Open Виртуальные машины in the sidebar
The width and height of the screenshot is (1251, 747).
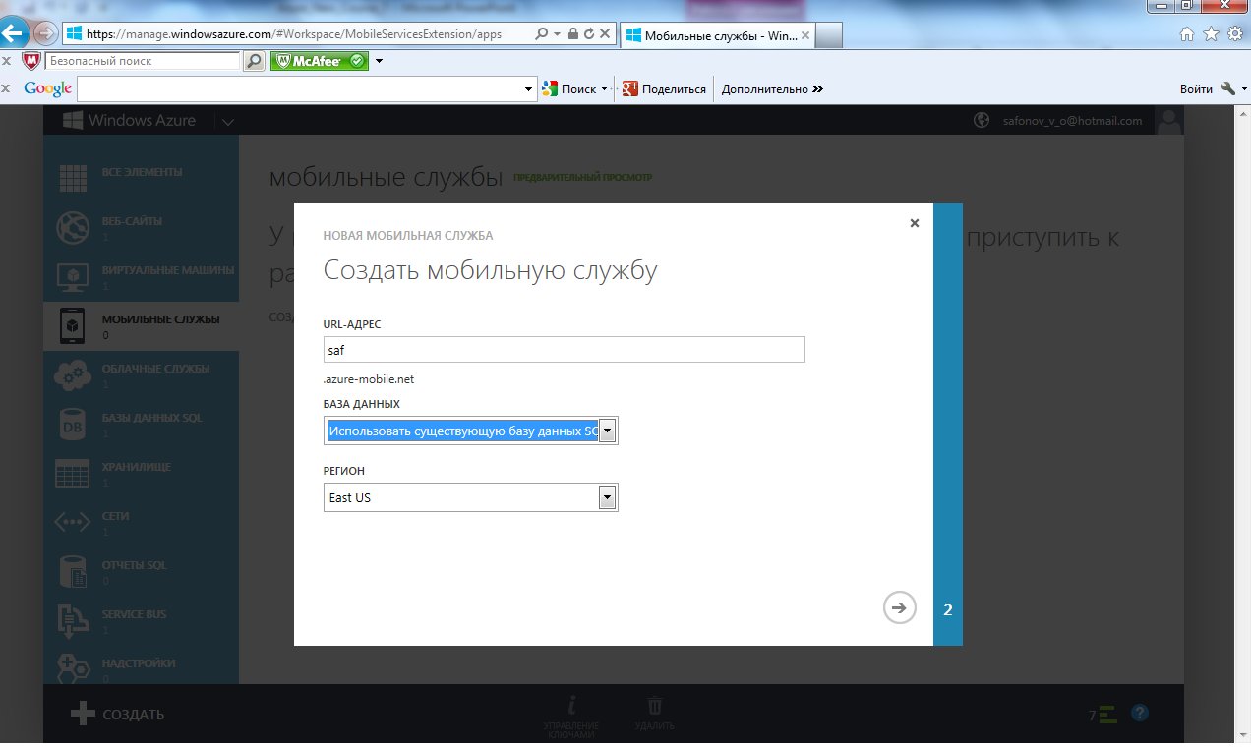click(142, 276)
